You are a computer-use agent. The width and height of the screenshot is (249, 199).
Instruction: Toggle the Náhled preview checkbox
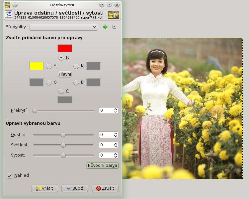coord(10,175)
